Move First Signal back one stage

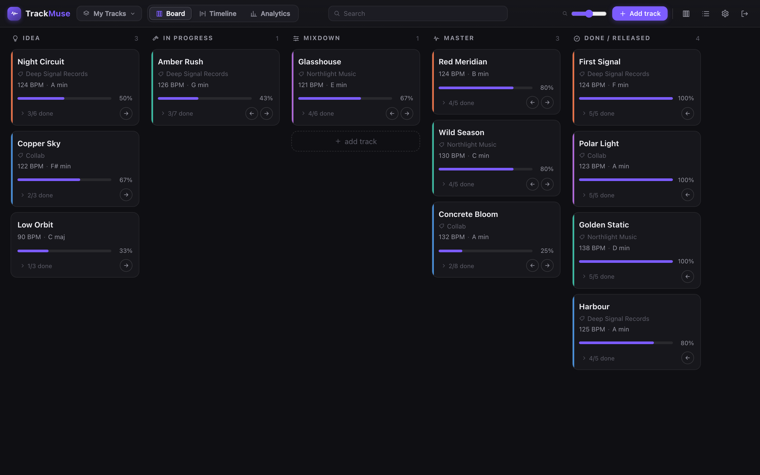pyautogui.click(x=687, y=113)
